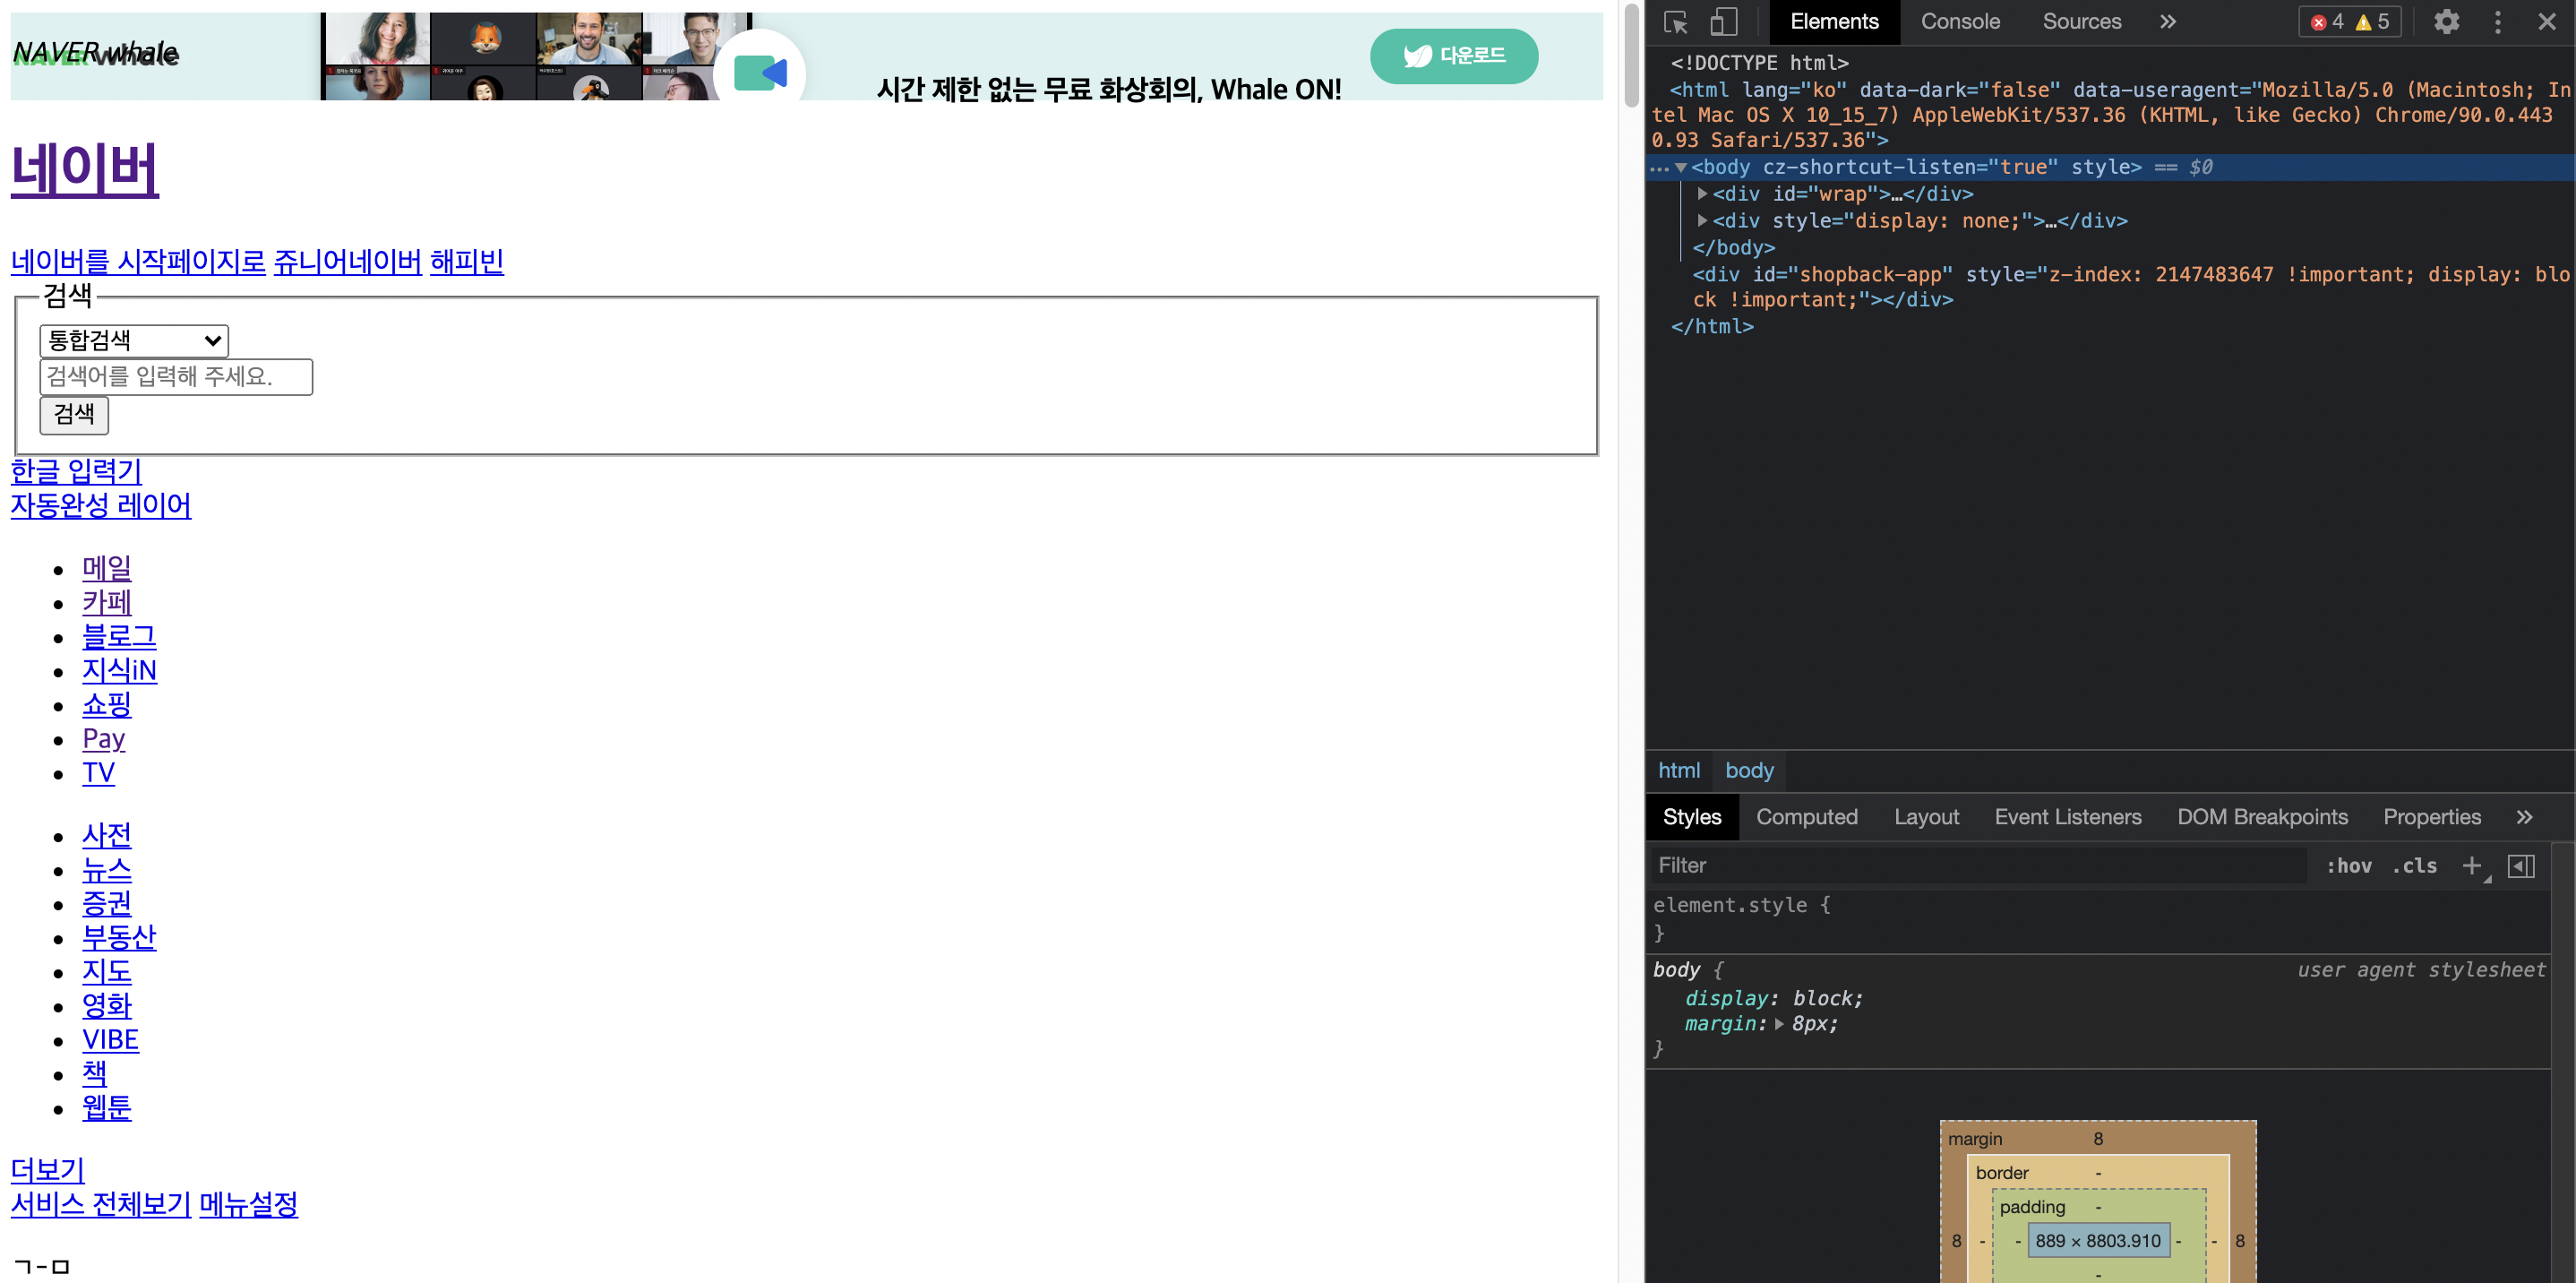Viewport: 2576px width, 1283px height.
Task: Open the 통합검색 search type dropdown
Action: [x=134, y=340]
